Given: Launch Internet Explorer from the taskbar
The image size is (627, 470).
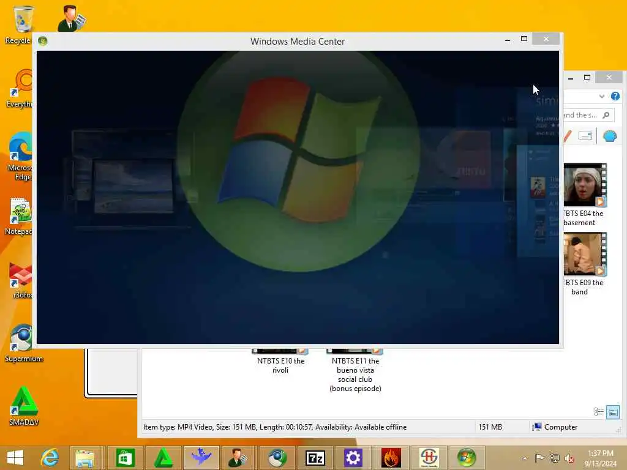Looking at the screenshot, I should [50, 458].
